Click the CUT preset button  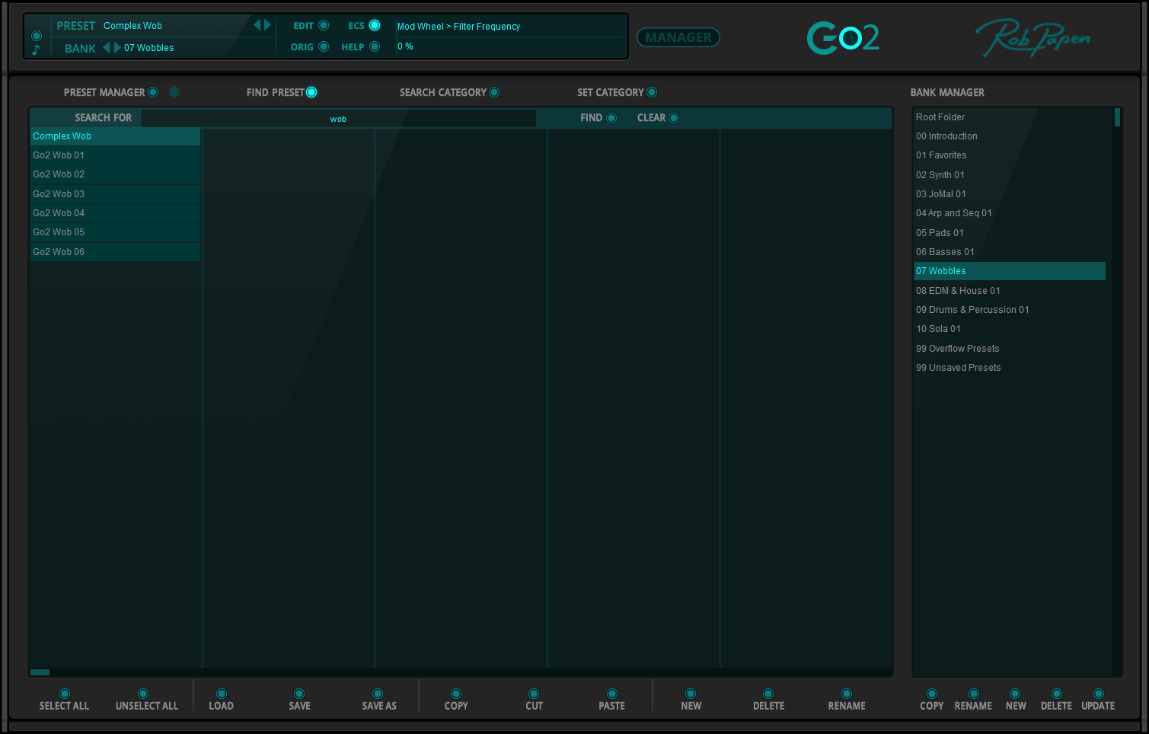click(534, 694)
